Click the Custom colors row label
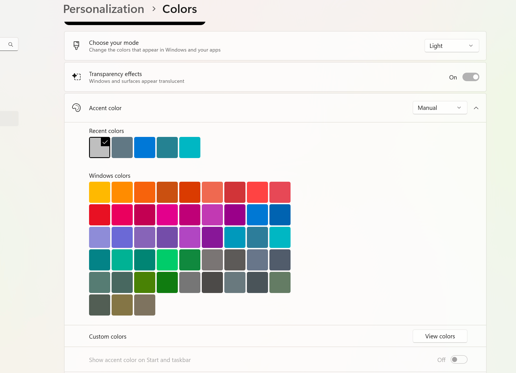 108,337
